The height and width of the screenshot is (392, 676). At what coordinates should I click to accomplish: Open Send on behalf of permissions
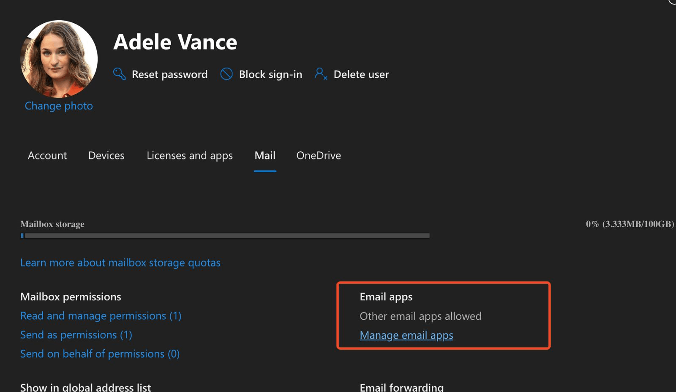click(x=100, y=354)
